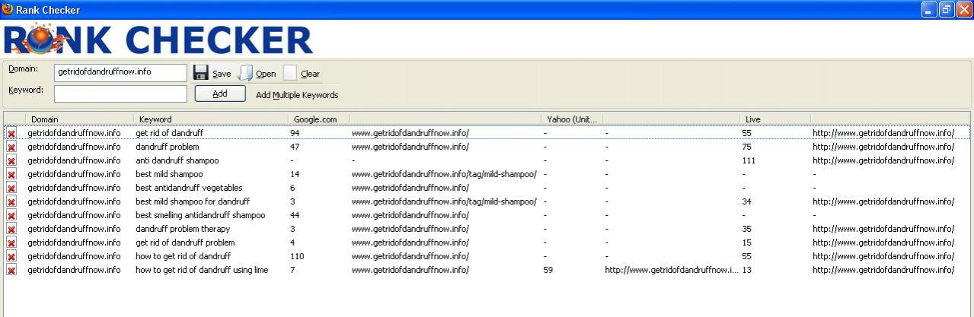The image size is (974, 317).
Task: Remove the 'best mild shampoo' row via the red X
Action: point(11,174)
